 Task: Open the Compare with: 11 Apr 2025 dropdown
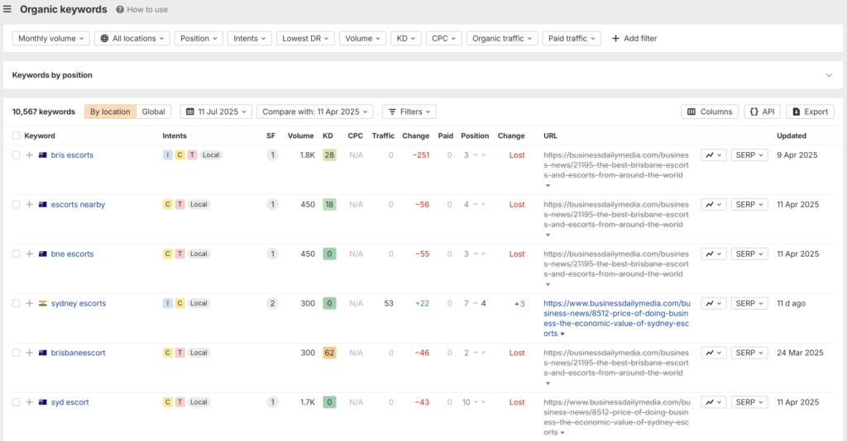314,111
